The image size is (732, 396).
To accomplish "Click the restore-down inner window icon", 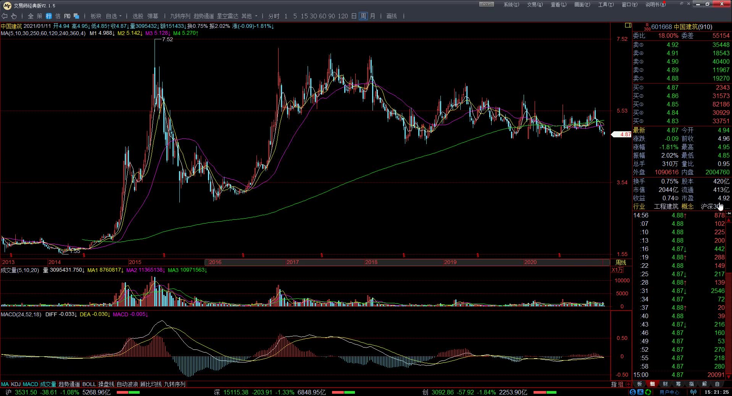I will (x=681, y=4).
